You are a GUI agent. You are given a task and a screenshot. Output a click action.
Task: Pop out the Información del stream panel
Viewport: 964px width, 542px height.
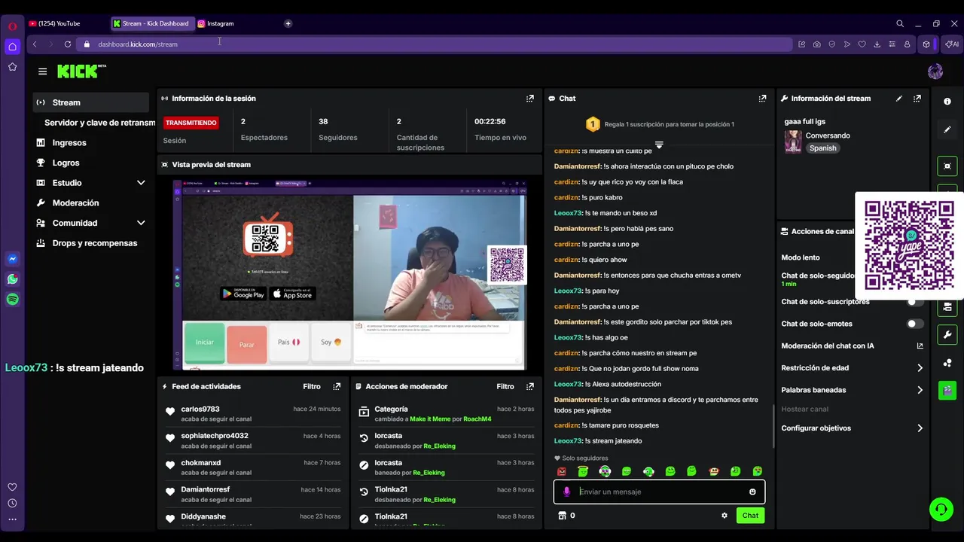click(917, 99)
